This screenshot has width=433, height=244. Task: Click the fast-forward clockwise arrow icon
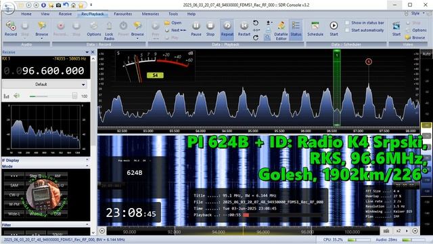point(256,37)
